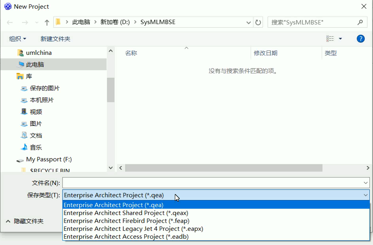Collapse the 保存类型 combo box
Image resolution: width=373 pixels, height=245 pixels.
[x=366, y=195]
